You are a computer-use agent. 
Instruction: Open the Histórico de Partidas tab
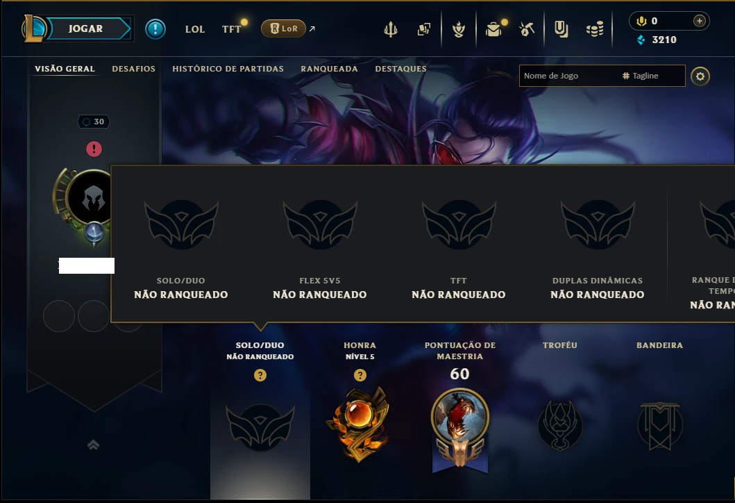pyautogui.click(x=228, y=69)
